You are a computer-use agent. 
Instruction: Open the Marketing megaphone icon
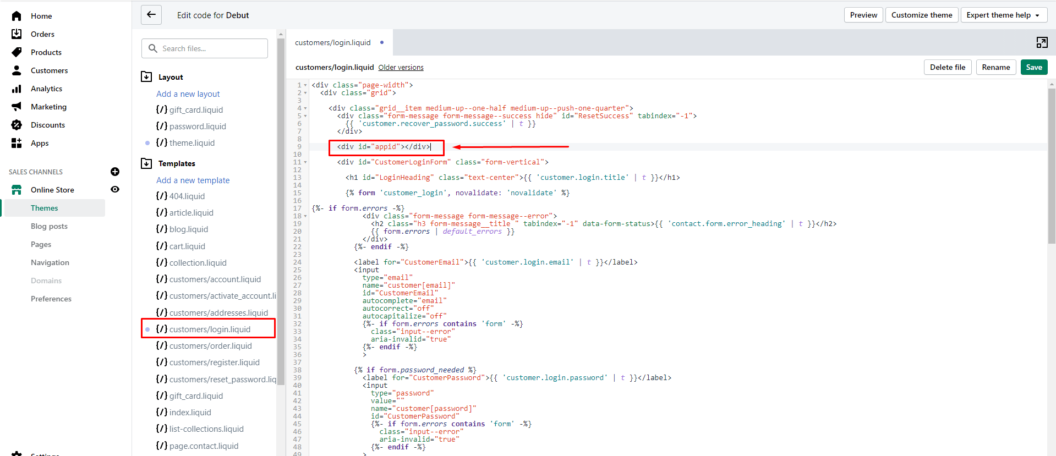[x=17, y=107]
